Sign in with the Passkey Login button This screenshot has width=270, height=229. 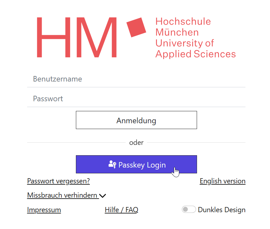point(136,164)
